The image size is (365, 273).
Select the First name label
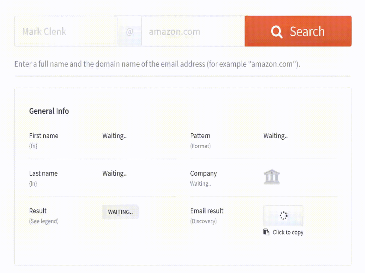43,136
